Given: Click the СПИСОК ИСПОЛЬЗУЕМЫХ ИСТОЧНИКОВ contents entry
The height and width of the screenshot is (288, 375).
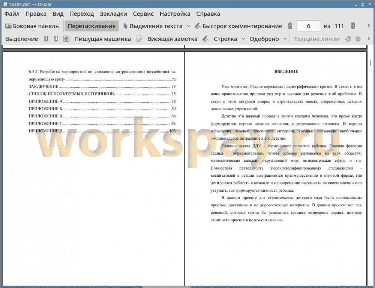Looking at the screenshot, I should tap(102, 94).
